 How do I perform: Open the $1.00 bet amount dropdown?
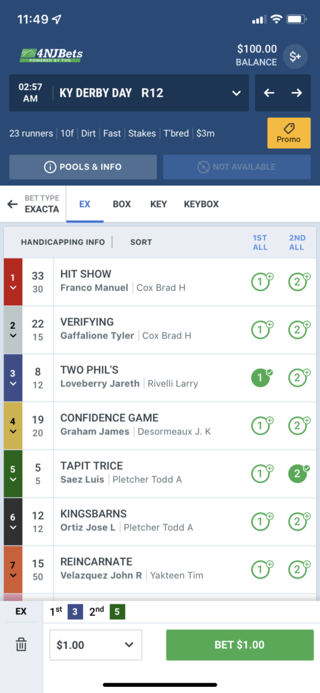pos(95,645)
